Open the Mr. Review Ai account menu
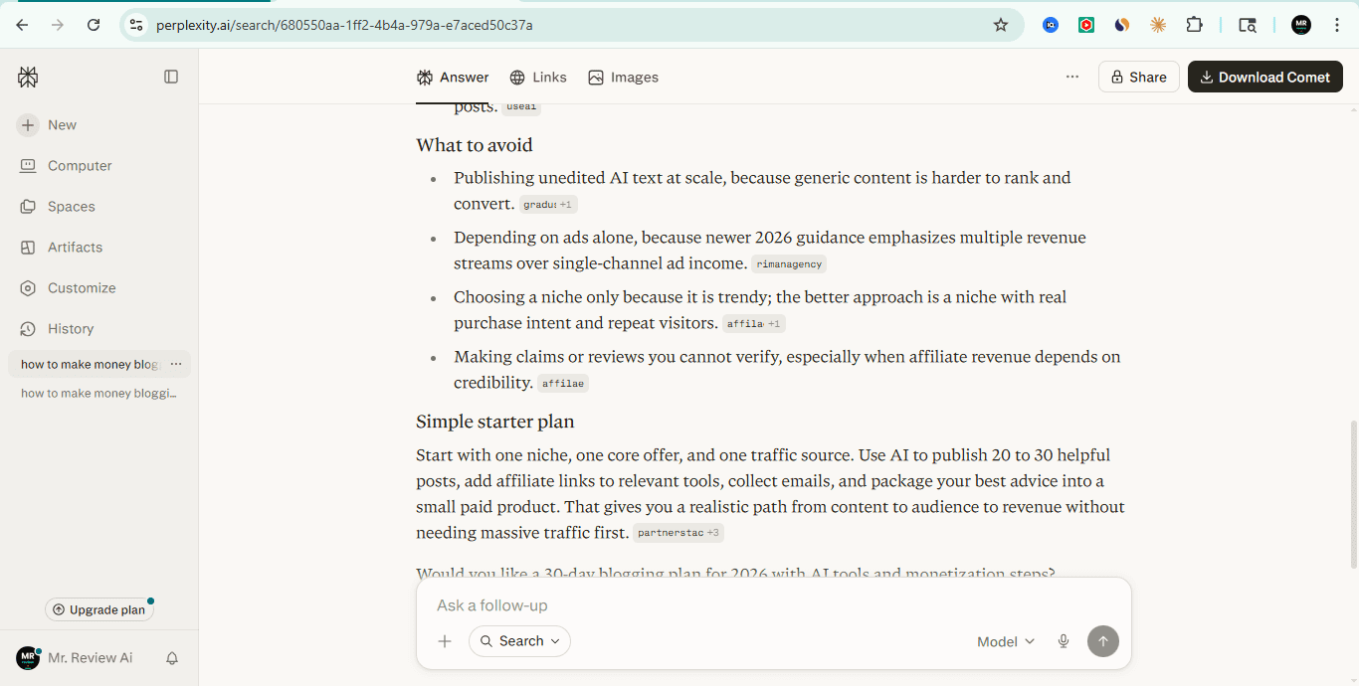 [x=75, y=658]
